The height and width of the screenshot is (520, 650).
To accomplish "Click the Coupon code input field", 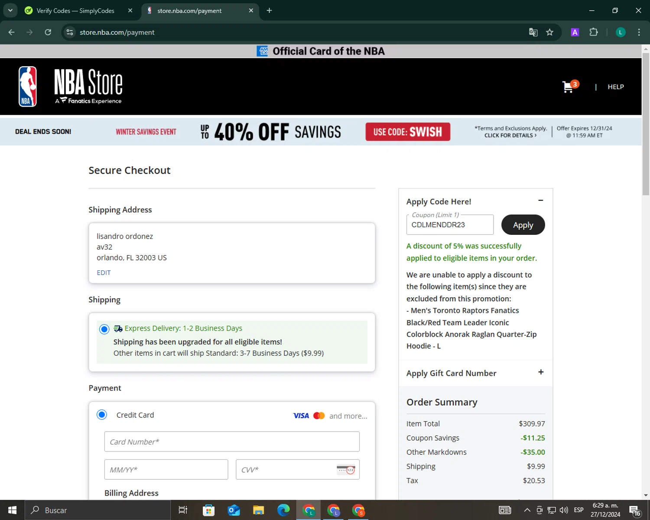I will click(450, 225).
